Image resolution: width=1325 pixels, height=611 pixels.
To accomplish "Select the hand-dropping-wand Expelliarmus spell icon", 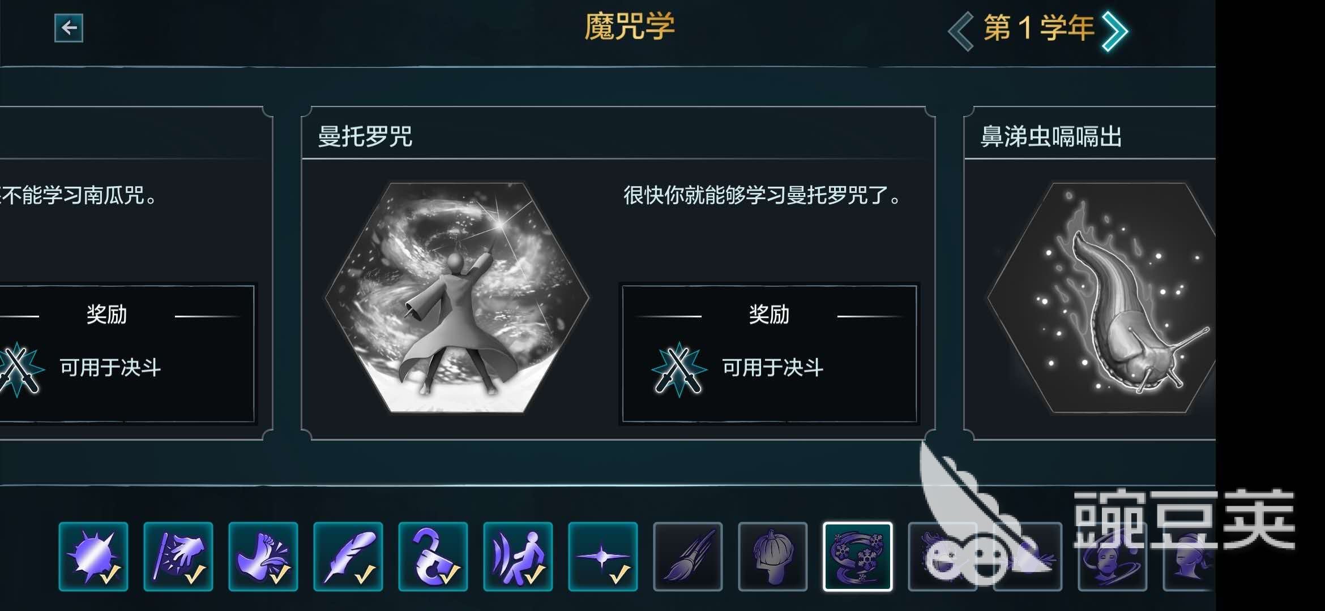I will point(178,557).
